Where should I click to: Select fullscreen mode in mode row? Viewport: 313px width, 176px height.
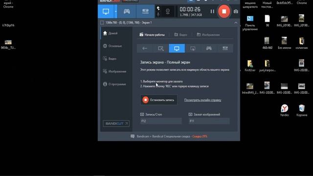[177, 48]
